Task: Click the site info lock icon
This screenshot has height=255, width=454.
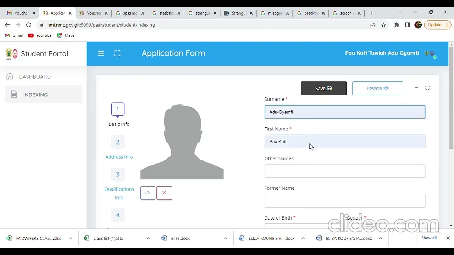Action: click(42, 25)
